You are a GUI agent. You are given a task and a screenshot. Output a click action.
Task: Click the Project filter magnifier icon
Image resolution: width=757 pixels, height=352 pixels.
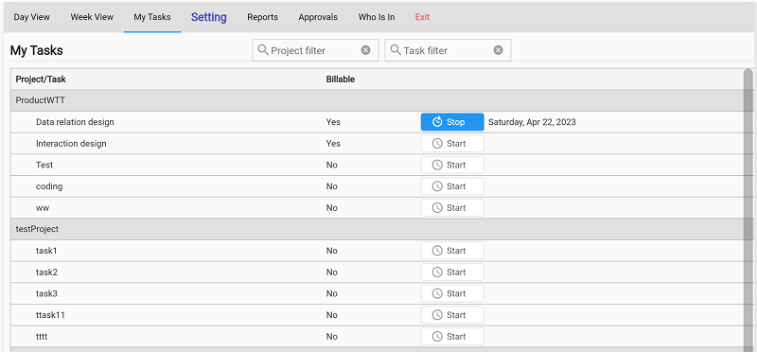coord(263,50)
